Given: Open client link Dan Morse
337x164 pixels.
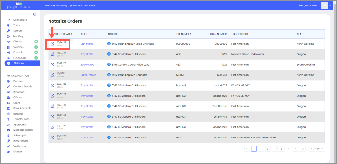Looking at the screenshot, I should [87, 44].
